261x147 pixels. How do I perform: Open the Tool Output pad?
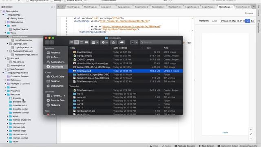[x=206, y=146]
